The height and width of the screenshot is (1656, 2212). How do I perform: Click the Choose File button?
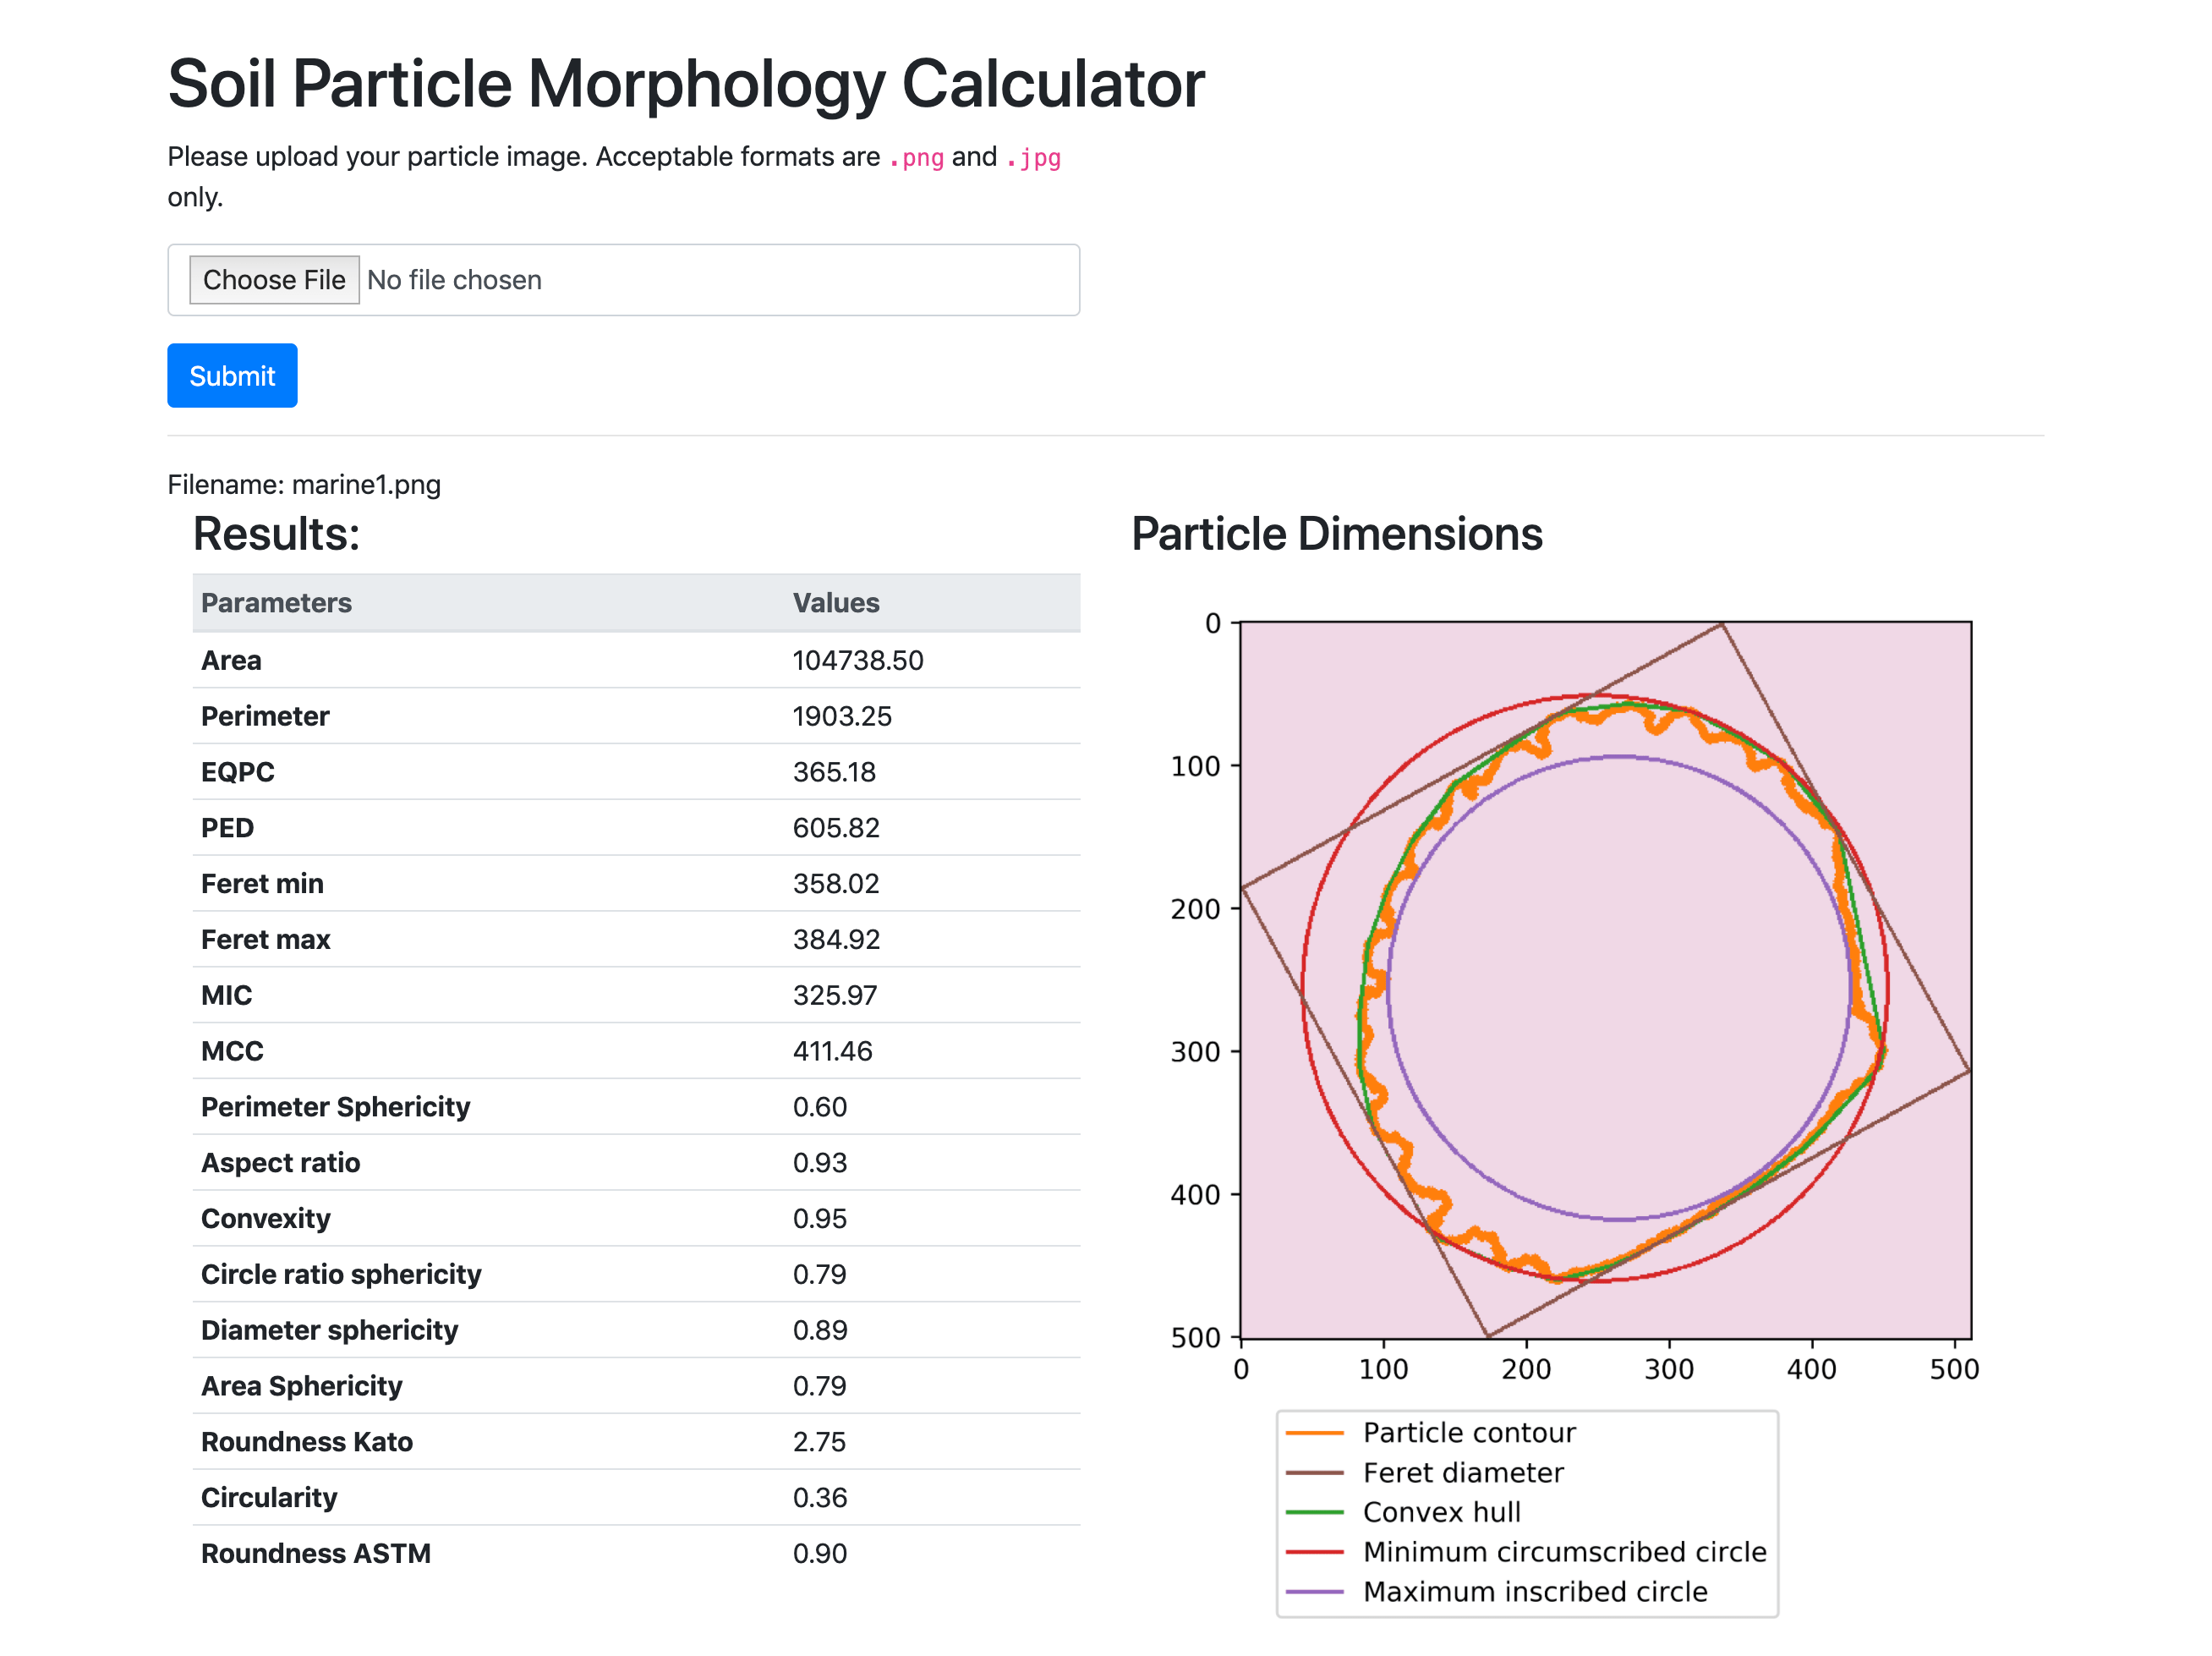(274, 280)
